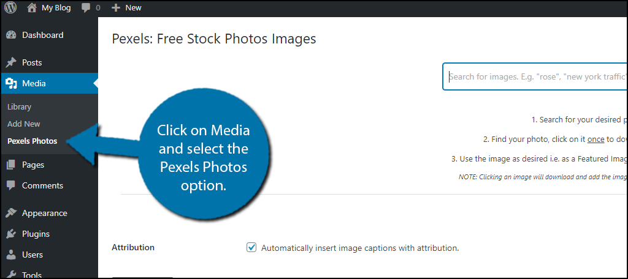Click the Dashboard gauge icon
628x279 pixels.
[x=11, y=35]
